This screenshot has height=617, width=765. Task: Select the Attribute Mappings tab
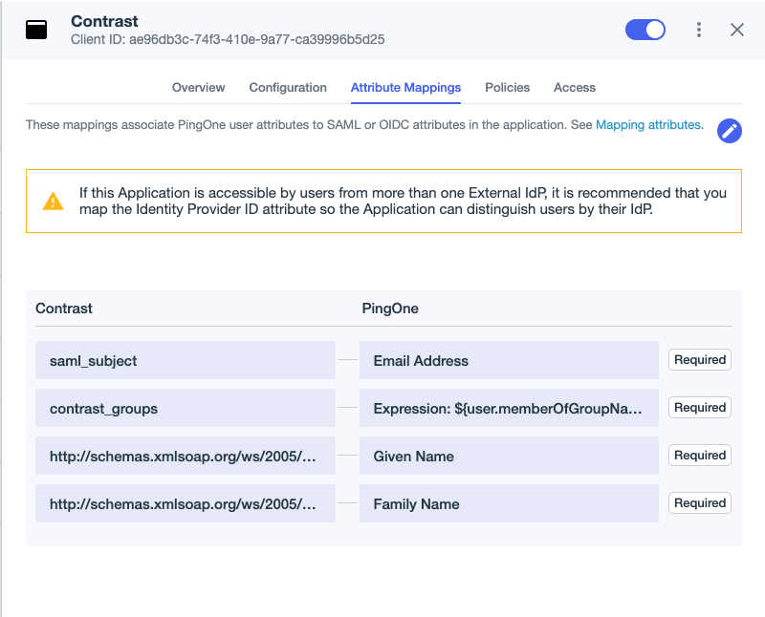tap(405, 87)
